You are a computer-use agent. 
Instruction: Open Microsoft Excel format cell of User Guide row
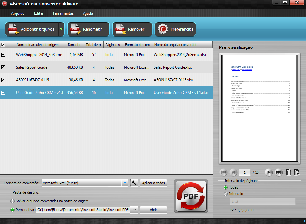137,93
